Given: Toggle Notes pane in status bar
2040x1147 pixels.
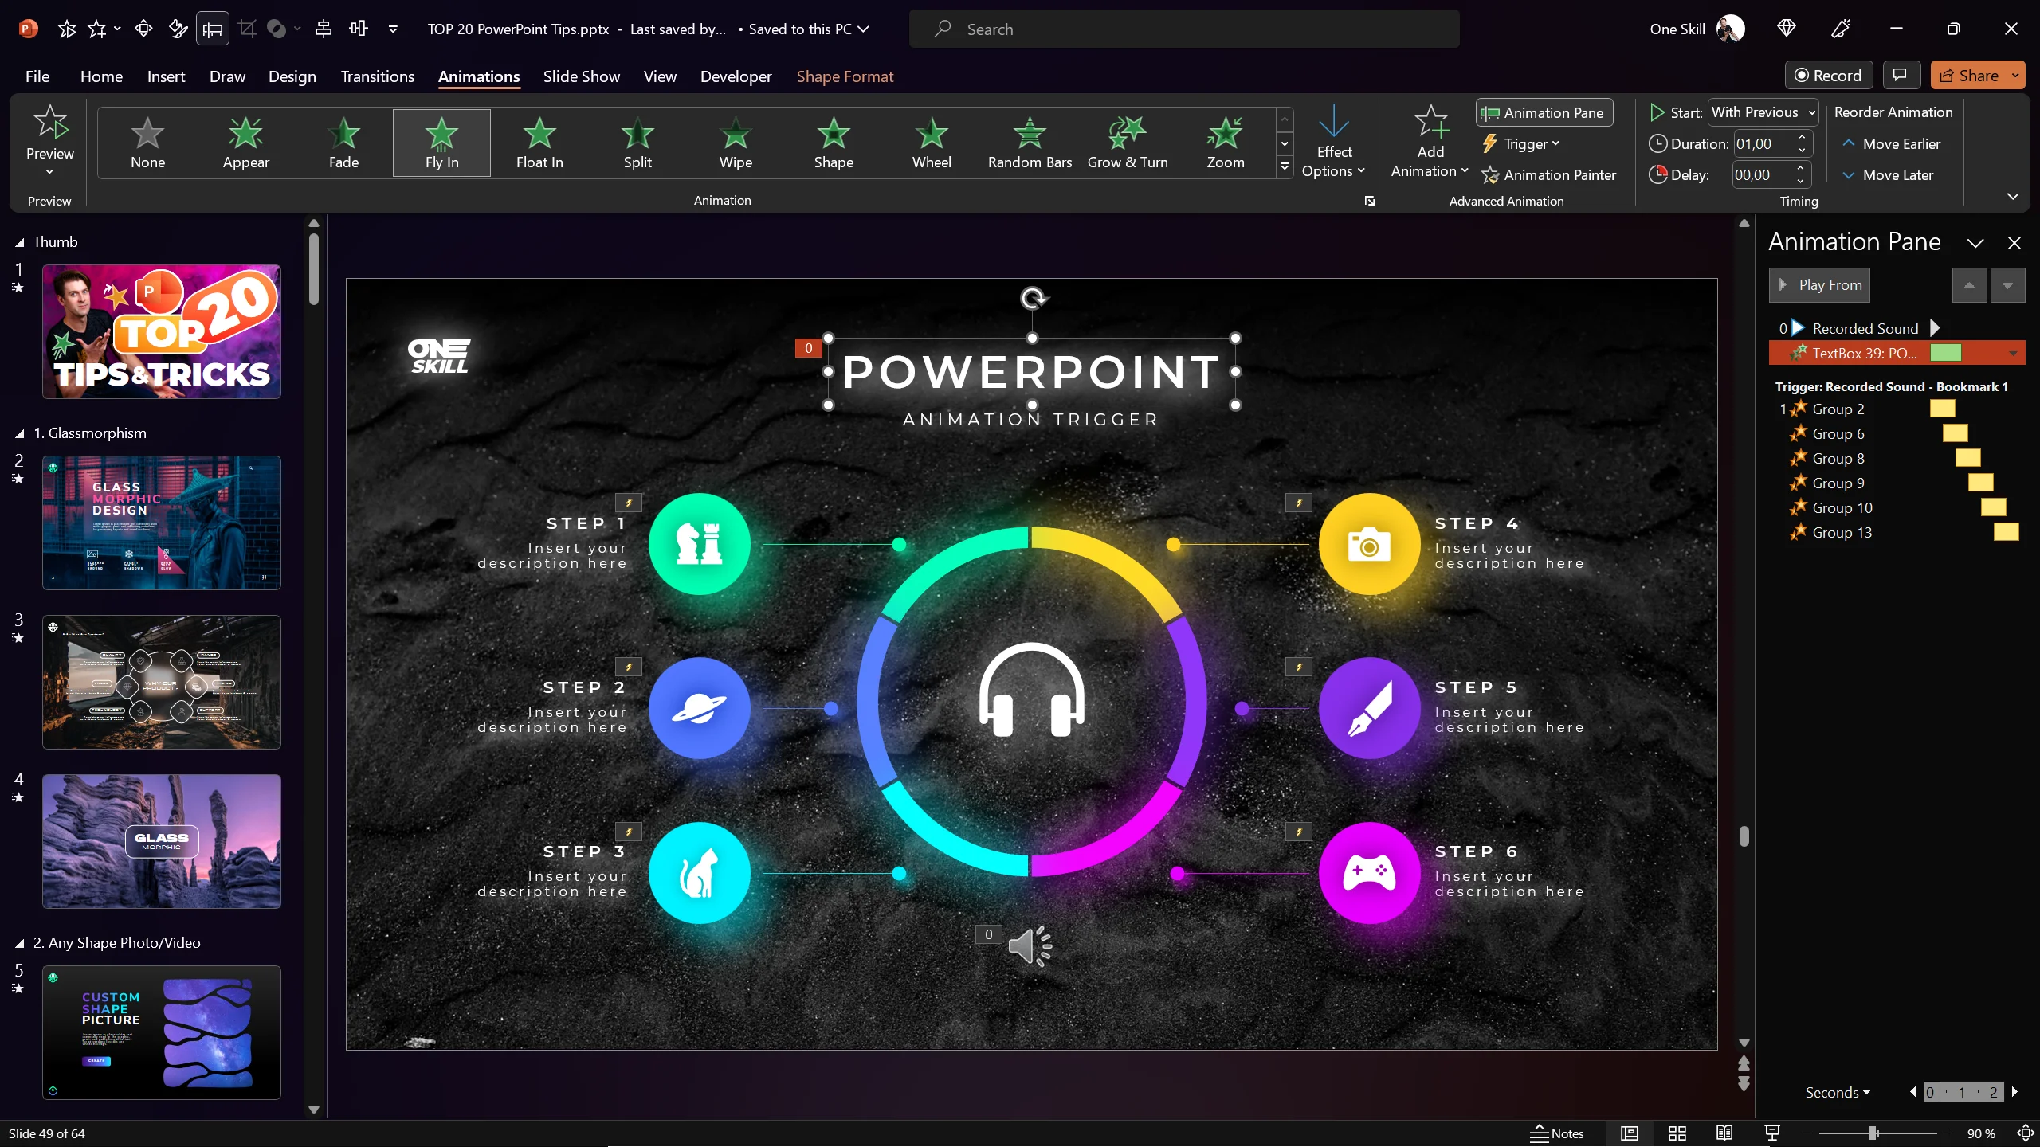Looking at the screenshot, I should (x=1557, y=1133).
